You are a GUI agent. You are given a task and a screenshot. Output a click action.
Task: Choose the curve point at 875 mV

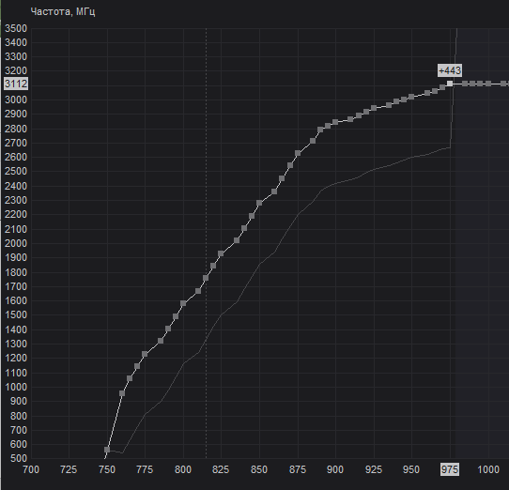coord(298,153)
